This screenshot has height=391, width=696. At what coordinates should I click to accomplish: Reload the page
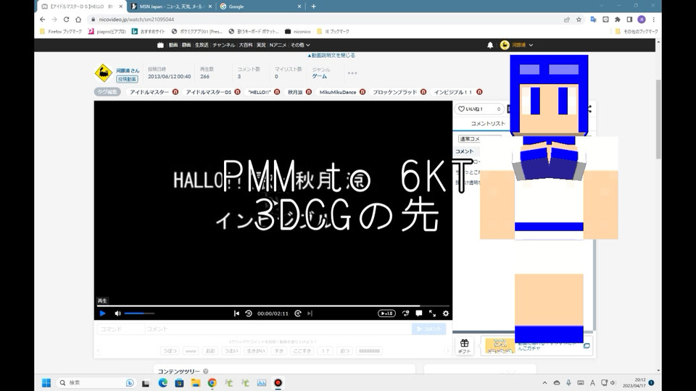66,20
